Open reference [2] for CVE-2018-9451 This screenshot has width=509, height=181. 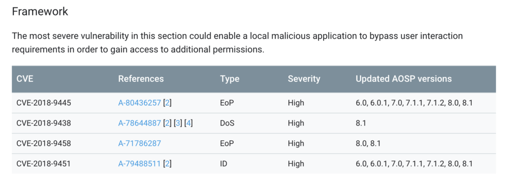click(167, 164)
